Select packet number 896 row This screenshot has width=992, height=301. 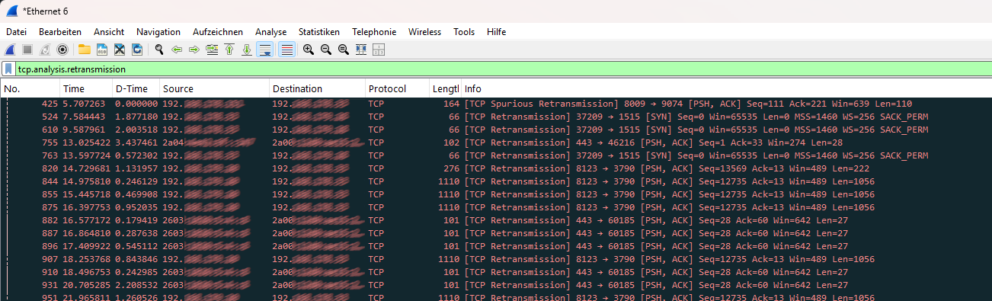[x=496, y=245]
